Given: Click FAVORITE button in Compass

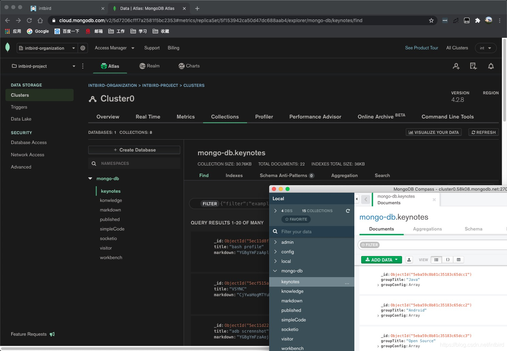Looking at the screenshot, I should point(296,219).
